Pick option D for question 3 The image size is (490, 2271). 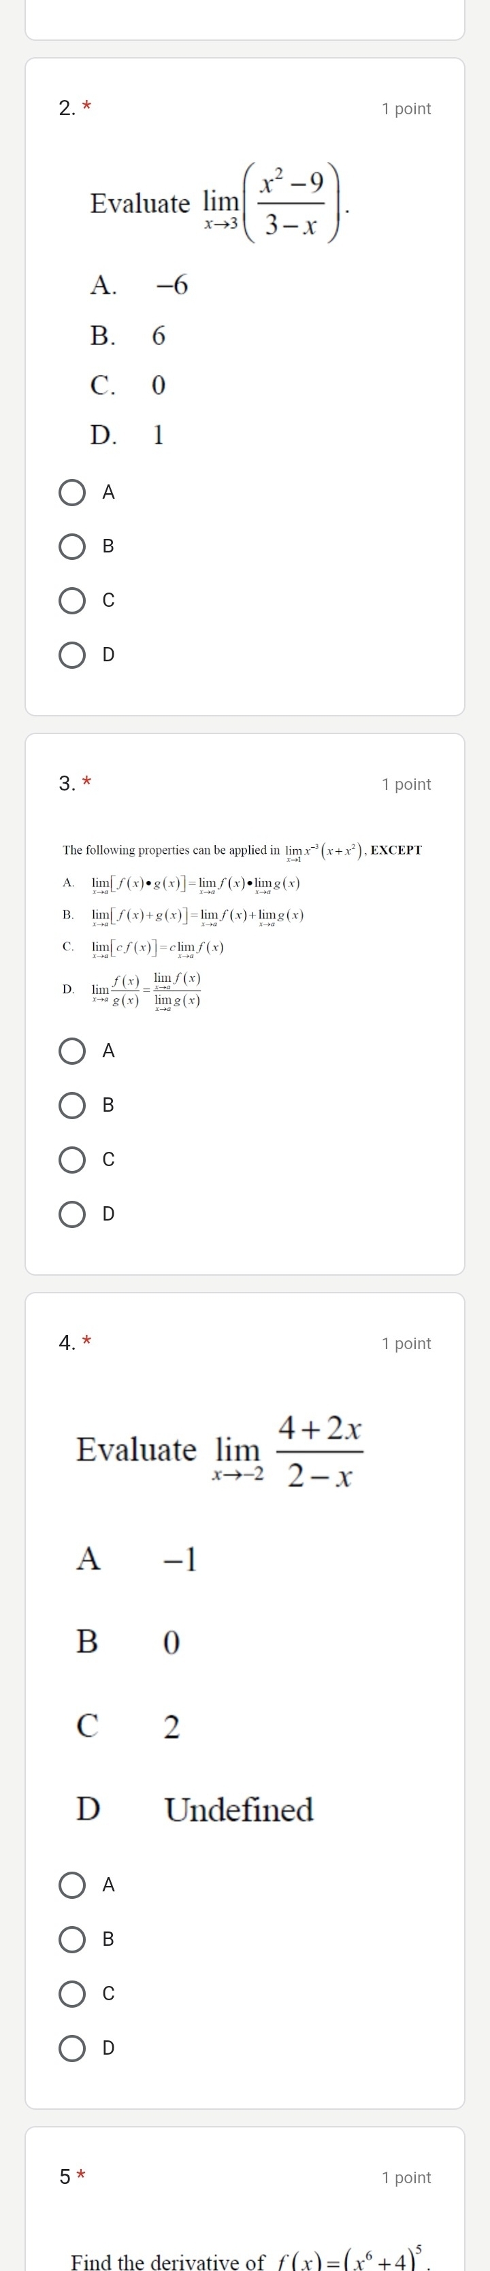point(72,1214)
